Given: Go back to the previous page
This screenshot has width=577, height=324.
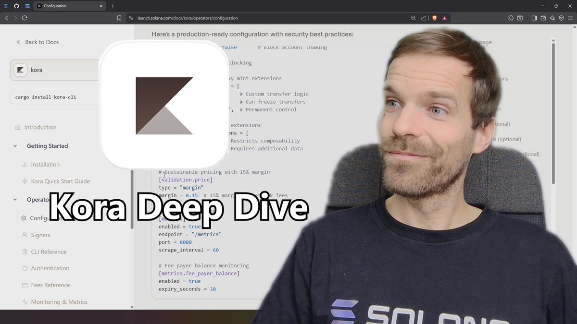Looking at the screenshot, I should tap(7, 18).
